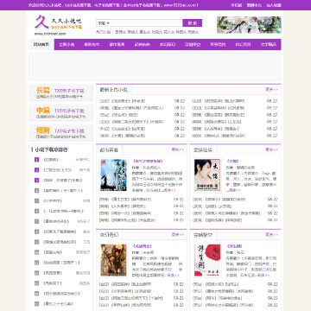Select the gray rank 14 badge

[36, 294]
